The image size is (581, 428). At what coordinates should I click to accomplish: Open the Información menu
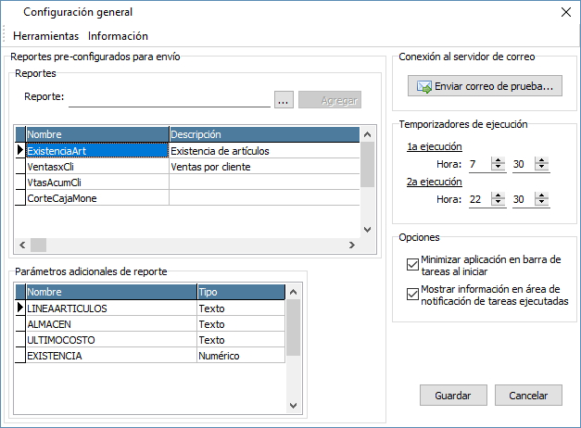tap(118, 36)
